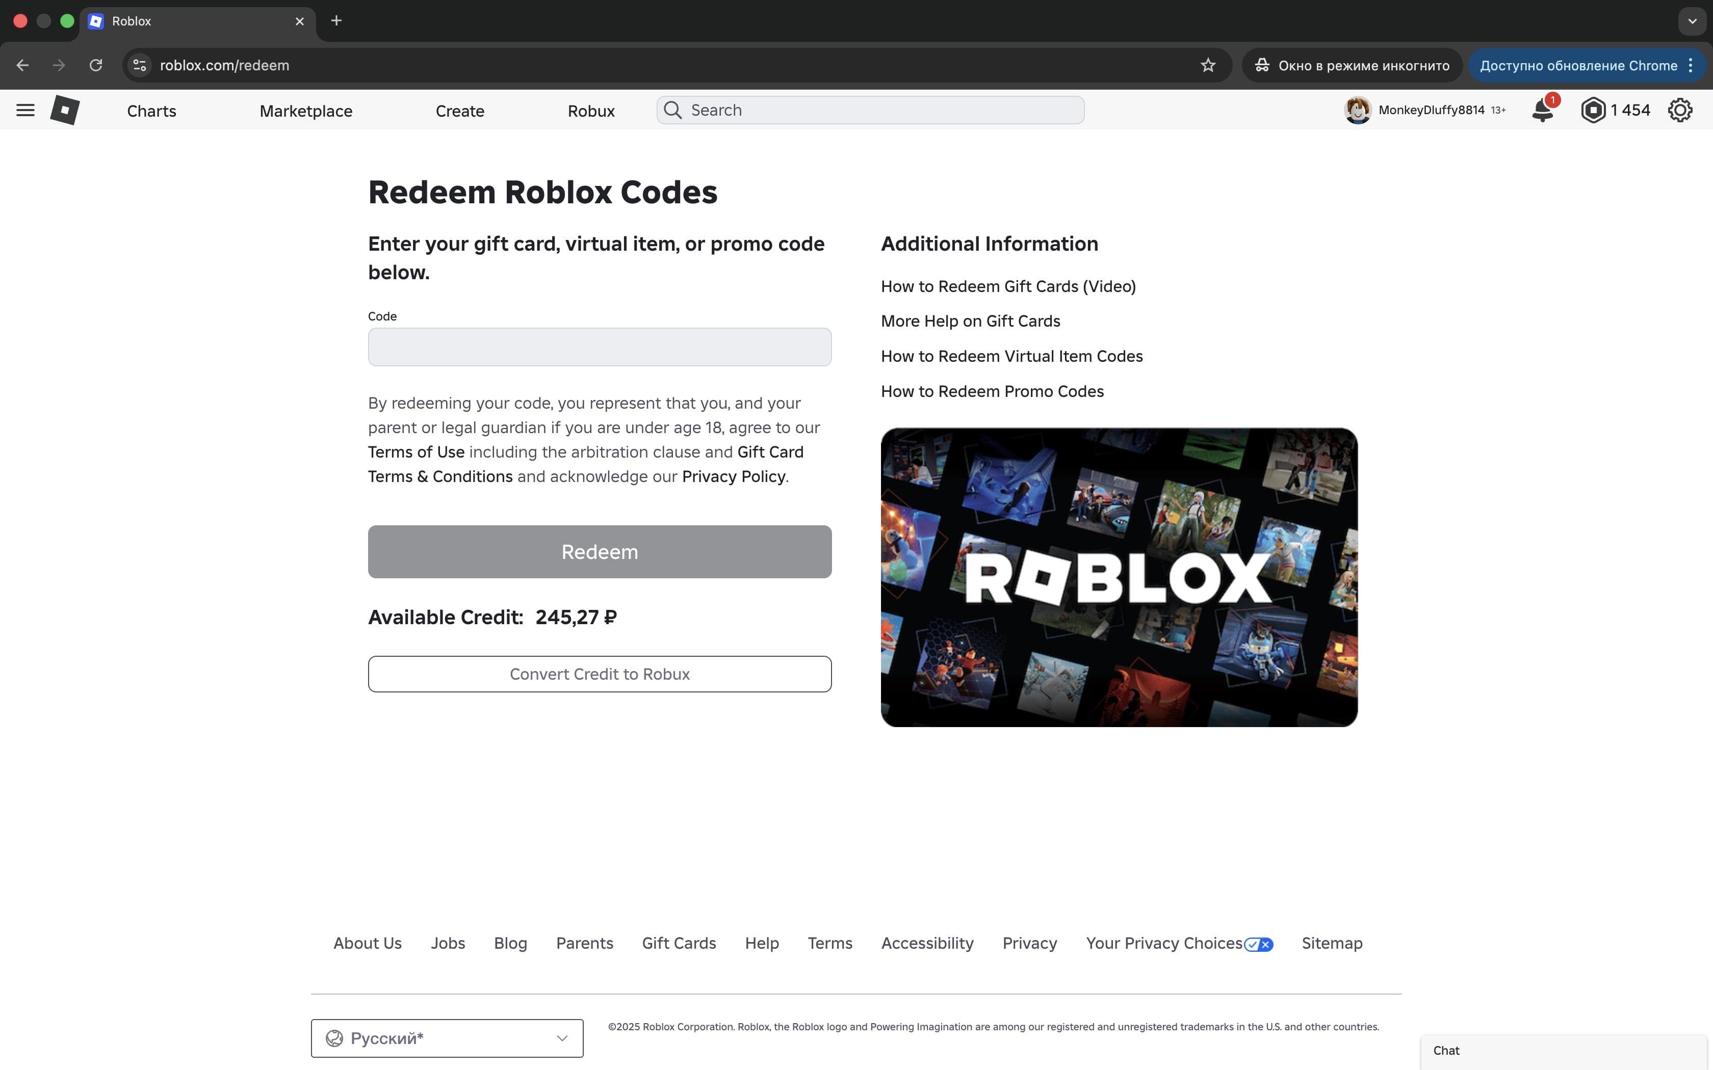Focus the Search input field
The height and width of the screenshot is (1070, 1713).
pyautogui.click(x=871, y=110)
